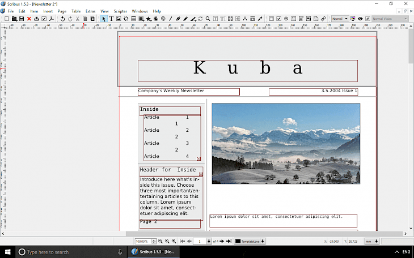Open the Normal image preview quality dropdown
The width and height of the screenshot is (414, 258).
(x=340, y=19)
